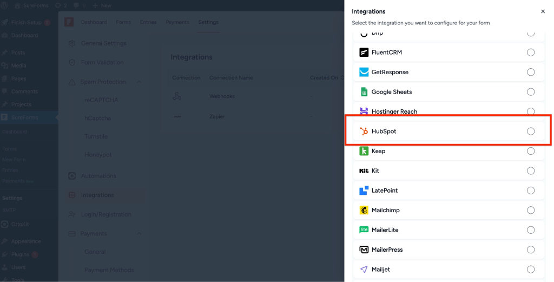The width and height of the screenshot is (554, 282).
Task: Select the MailerLite radio button
Action: tap(531, 230)
